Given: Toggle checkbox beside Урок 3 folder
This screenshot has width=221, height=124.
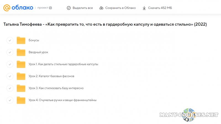Looking at the screenshot, I should [x=10, y=88].
